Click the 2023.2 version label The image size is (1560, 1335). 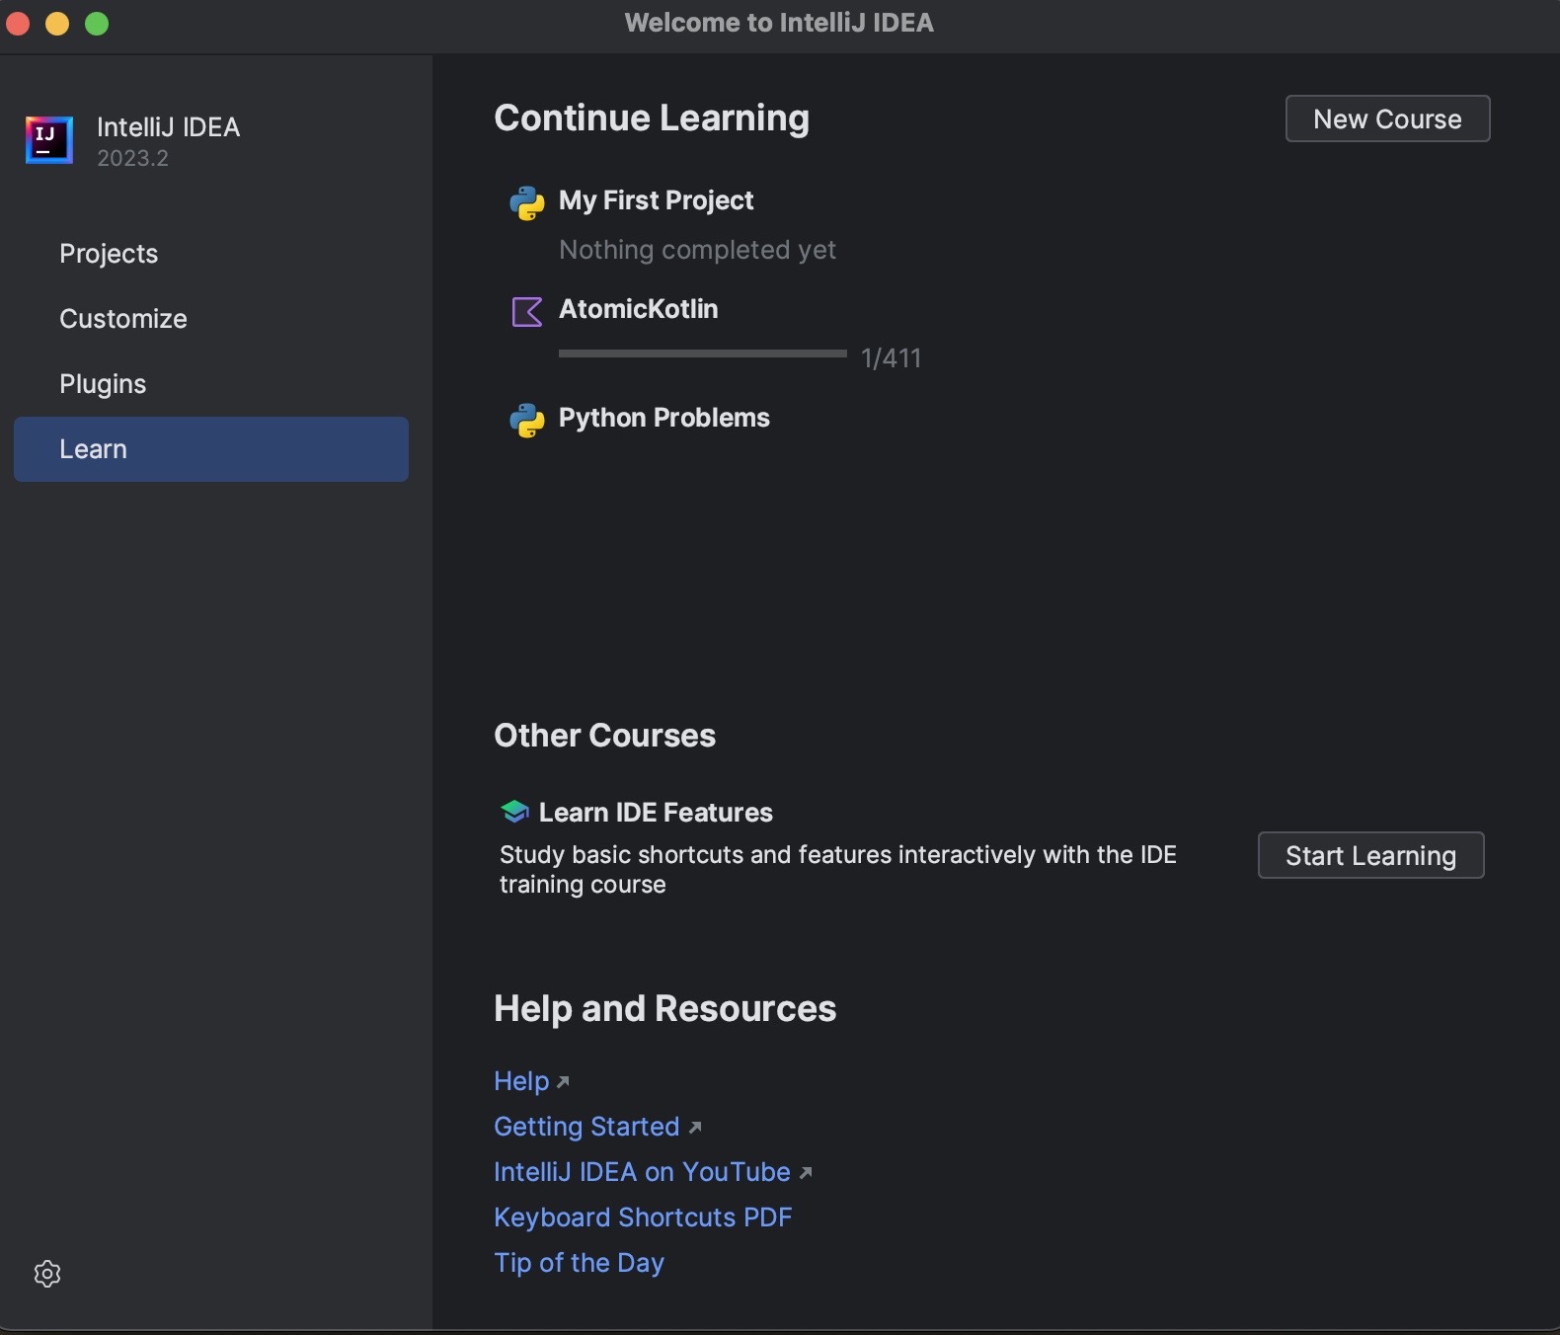132,158
